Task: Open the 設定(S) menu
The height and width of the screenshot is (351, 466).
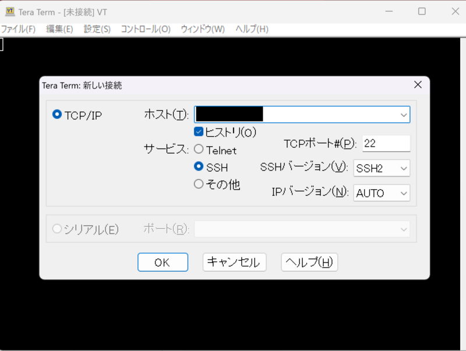Action: pos(97,29)
